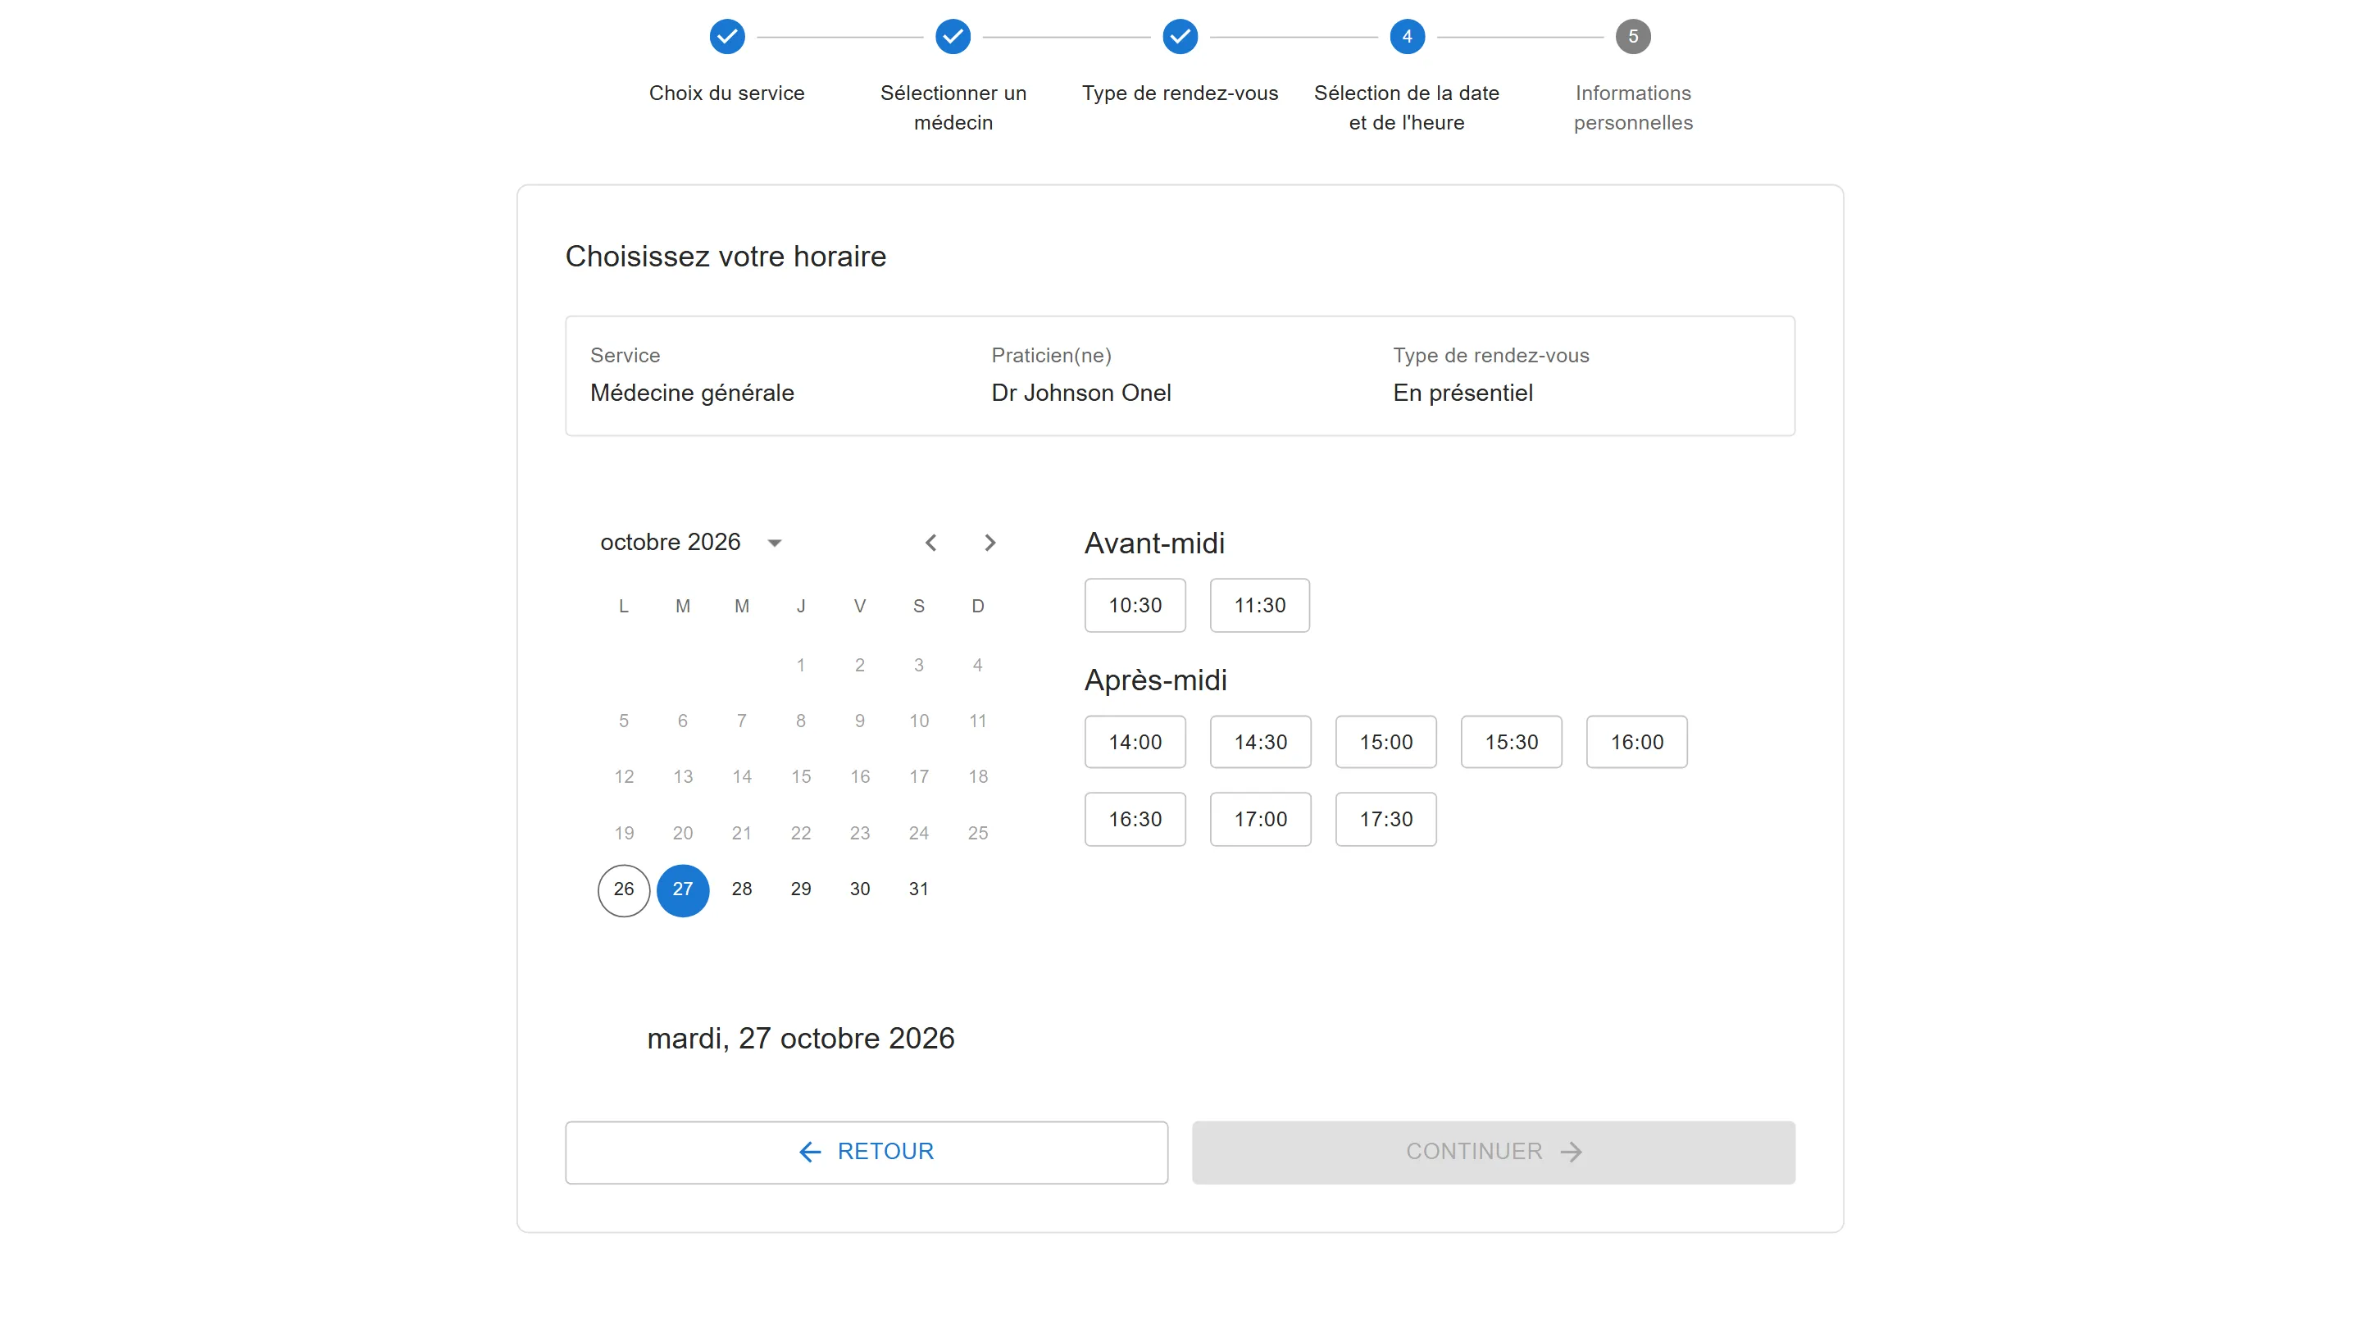Choose the 16:00 time slot
This screenshot has height=1328, width=2361.
1637,741
